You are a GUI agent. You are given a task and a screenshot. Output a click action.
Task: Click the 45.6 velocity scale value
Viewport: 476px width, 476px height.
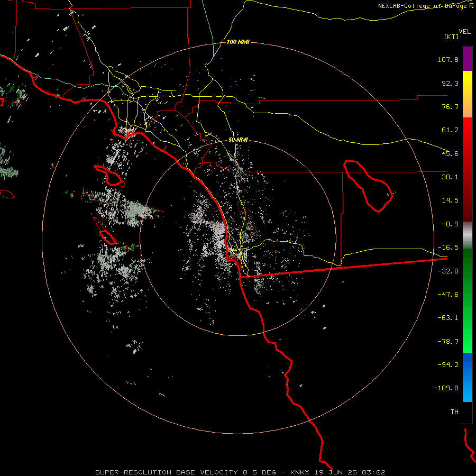(450, 153)
